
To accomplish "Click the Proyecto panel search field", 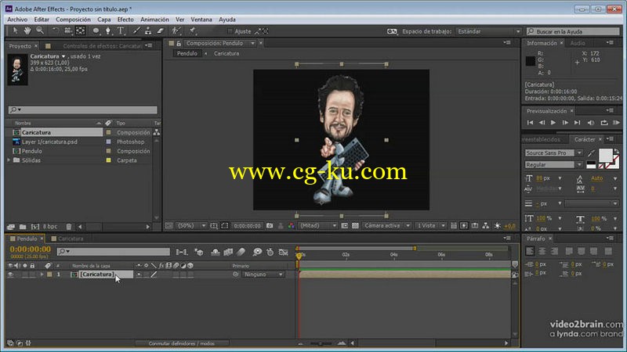I will point(83,110).
